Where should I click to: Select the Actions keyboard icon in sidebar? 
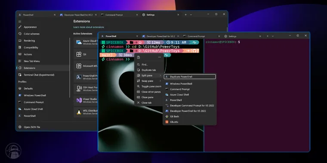click(20, 54)
